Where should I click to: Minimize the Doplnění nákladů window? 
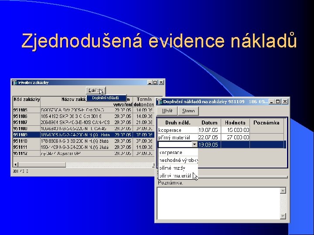tap(272, 101)
